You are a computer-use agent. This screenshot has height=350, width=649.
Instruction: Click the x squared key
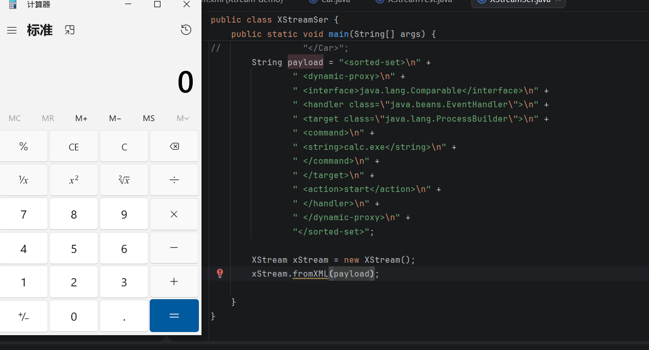pyautogui.click(x=74, y=180)
